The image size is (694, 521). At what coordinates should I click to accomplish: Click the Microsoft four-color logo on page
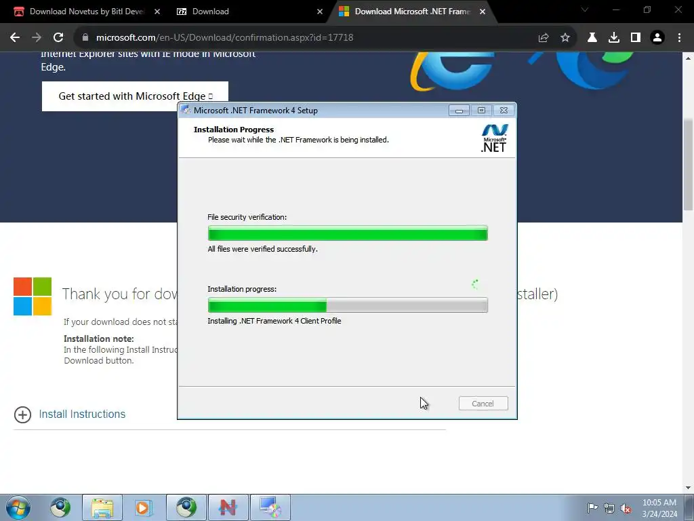click(x=33, y=296)
